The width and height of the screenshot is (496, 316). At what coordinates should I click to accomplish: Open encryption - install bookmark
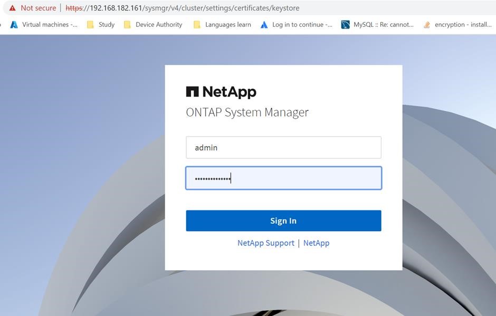[x=457, y=25]
